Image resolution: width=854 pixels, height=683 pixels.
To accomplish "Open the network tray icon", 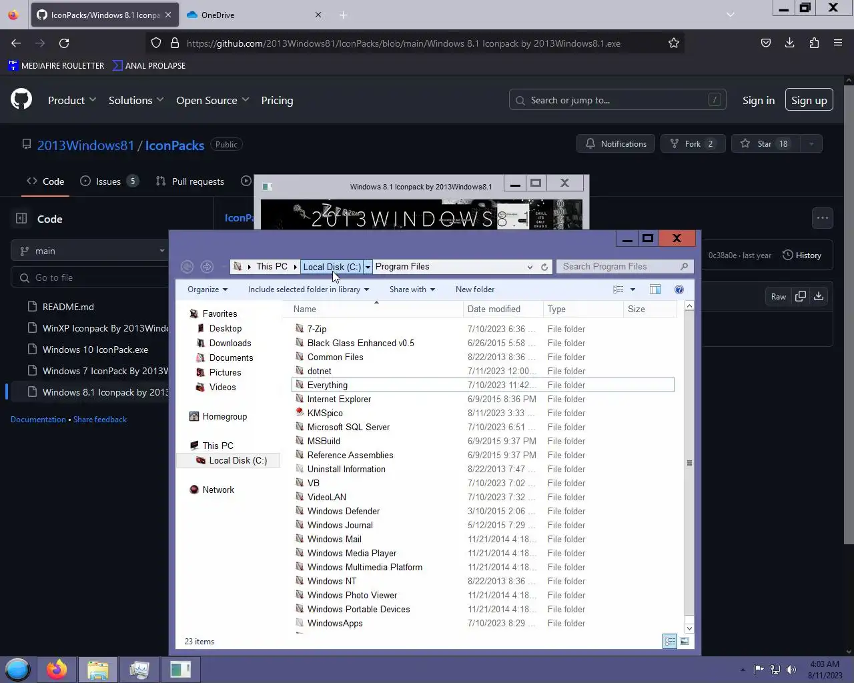I will click(775, 670).
